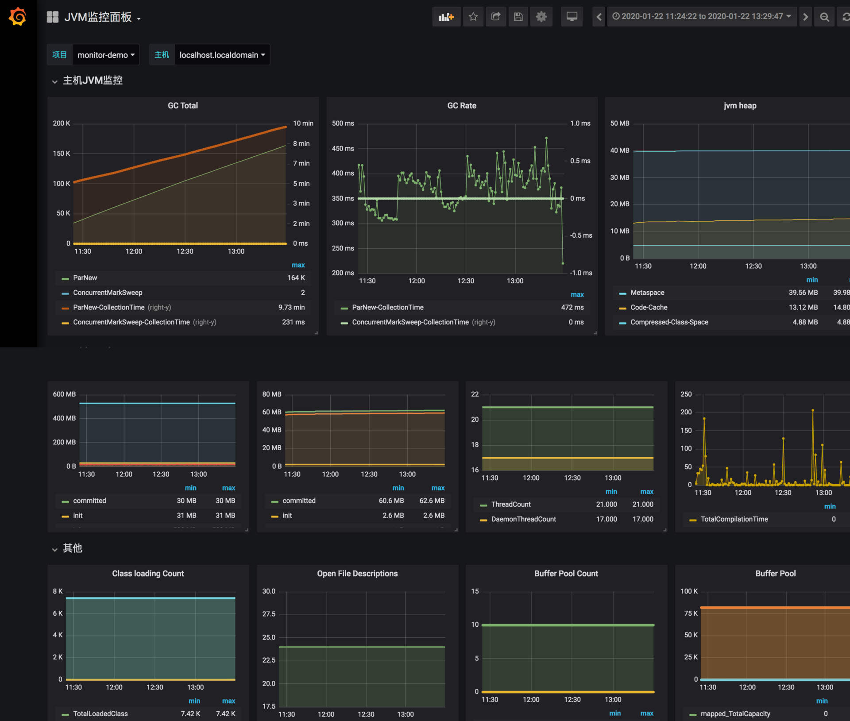Viewport: 850px width, 721px height.
Task: Toggle DaemonThreadCount series in legend
Action: tap(523, 519)
